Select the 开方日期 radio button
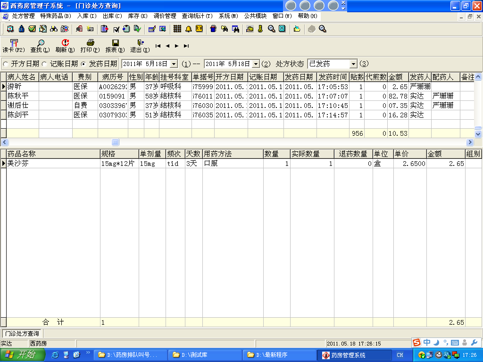This screenshot has height=362, width=483. click(x=6, y=64)
